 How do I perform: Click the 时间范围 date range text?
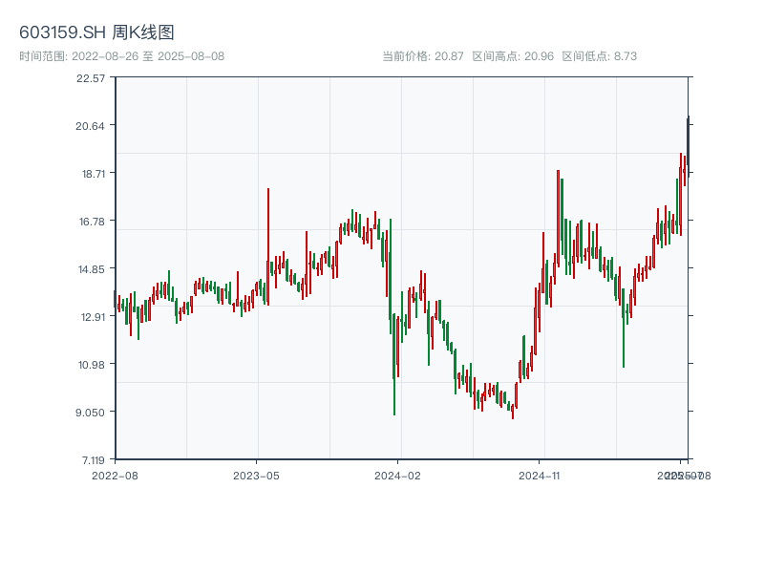click(x=121, y=56)
